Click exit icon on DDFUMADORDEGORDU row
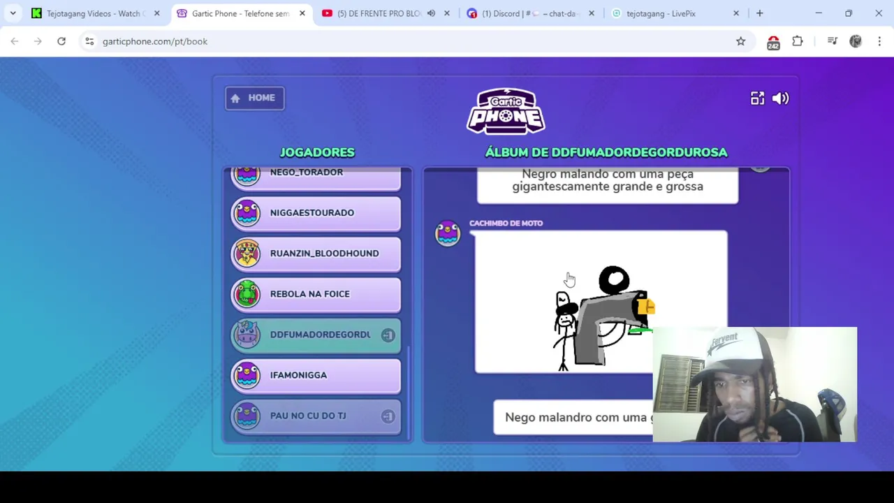Image resolution: width=894 pixels, height=503 pixels. [x=388, y=335]
